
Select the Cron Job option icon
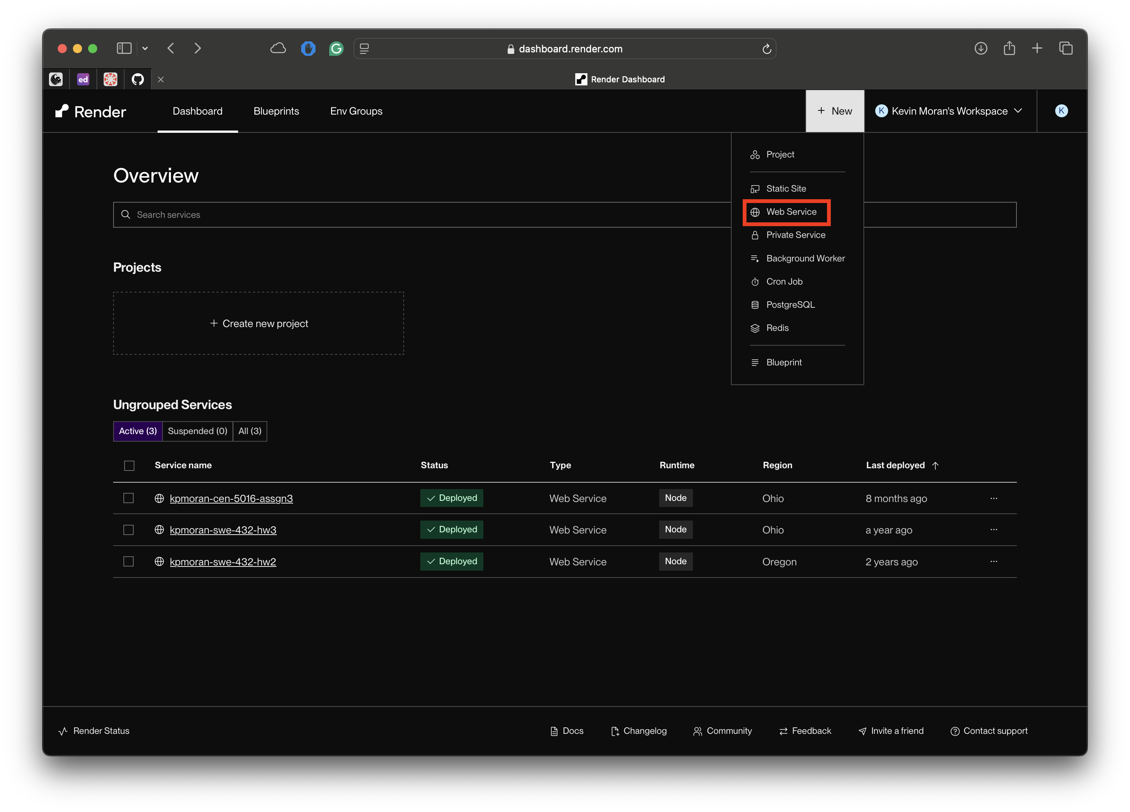pyautogui.click(x=754, y=281)
